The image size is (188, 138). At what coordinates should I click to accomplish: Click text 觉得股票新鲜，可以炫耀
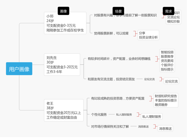tap(111, 33)
